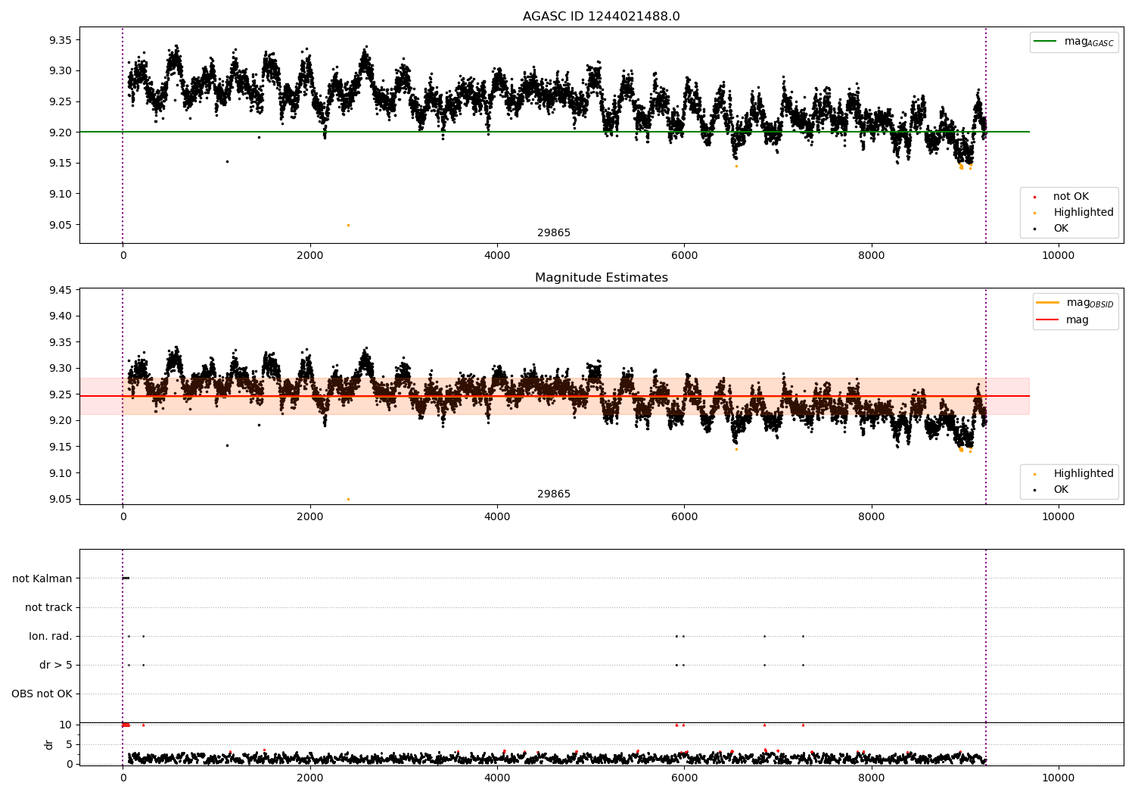
Task: Click the 9.20 y-tick in the top plot
Action: tap(60, 132)
